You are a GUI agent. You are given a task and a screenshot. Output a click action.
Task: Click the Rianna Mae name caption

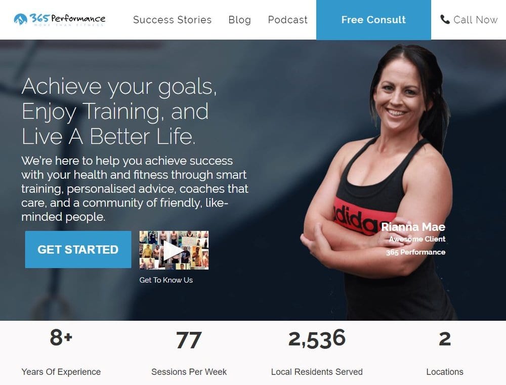pos(413,227)
